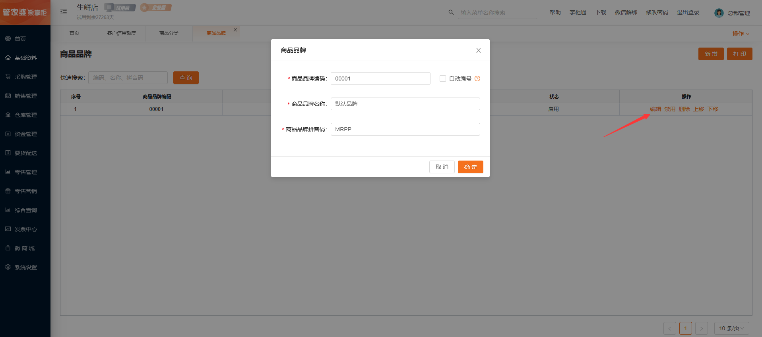
Task: Switch to the 客户信用额度 tab
Action: click(122, 33)
